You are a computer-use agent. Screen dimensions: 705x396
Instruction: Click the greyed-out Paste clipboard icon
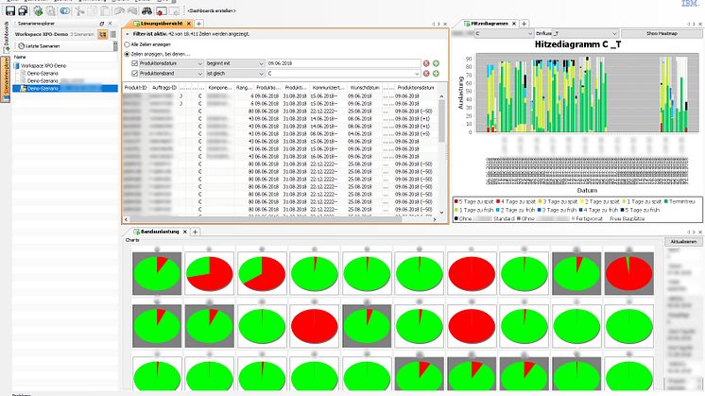click(105, 10)
